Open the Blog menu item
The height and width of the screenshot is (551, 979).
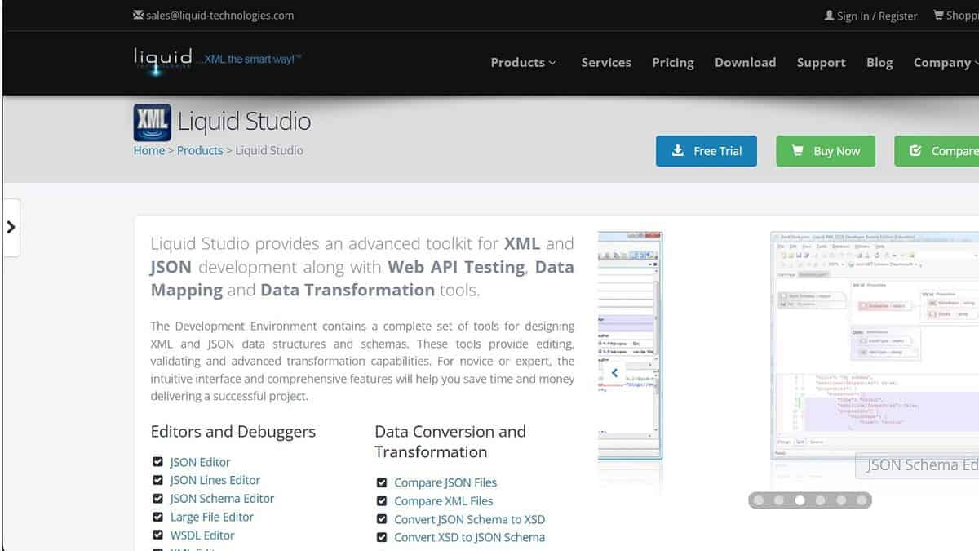(x=879, y=63)
